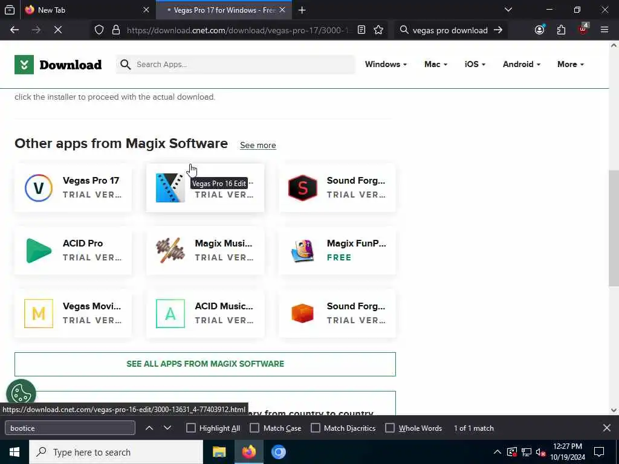Toggle reader view icon
Viewport: 619px width, 464px height.
click(x=361, y=30)
